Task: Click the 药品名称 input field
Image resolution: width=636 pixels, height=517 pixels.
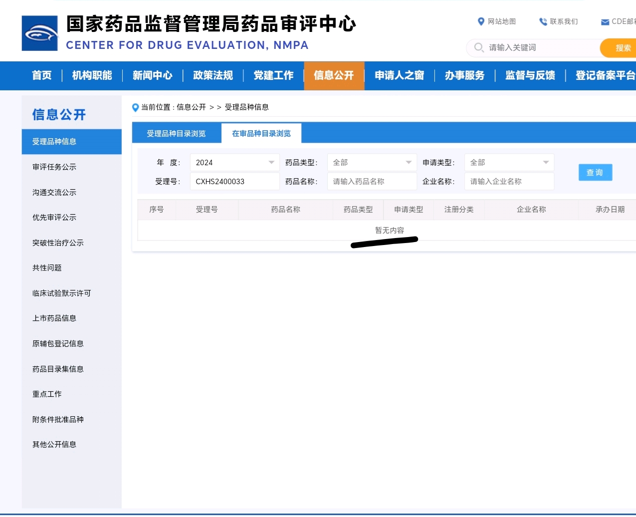Action: tap(372, 182)
